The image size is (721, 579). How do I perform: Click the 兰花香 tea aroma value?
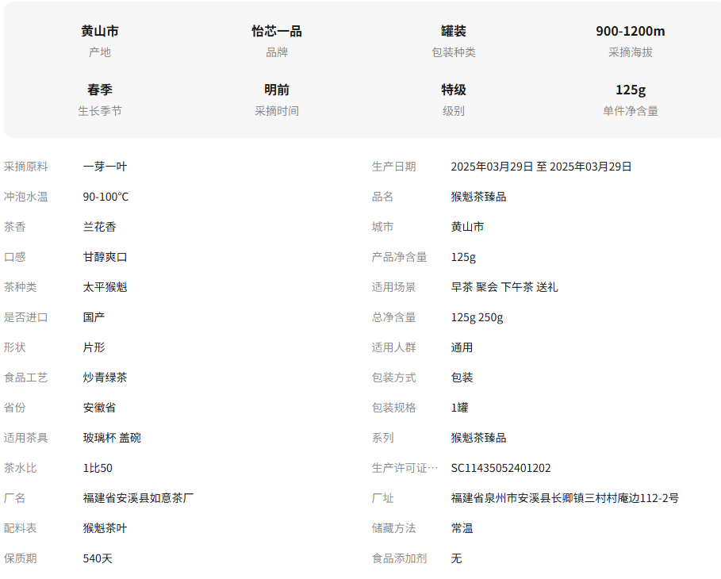[x=99, y=227]
